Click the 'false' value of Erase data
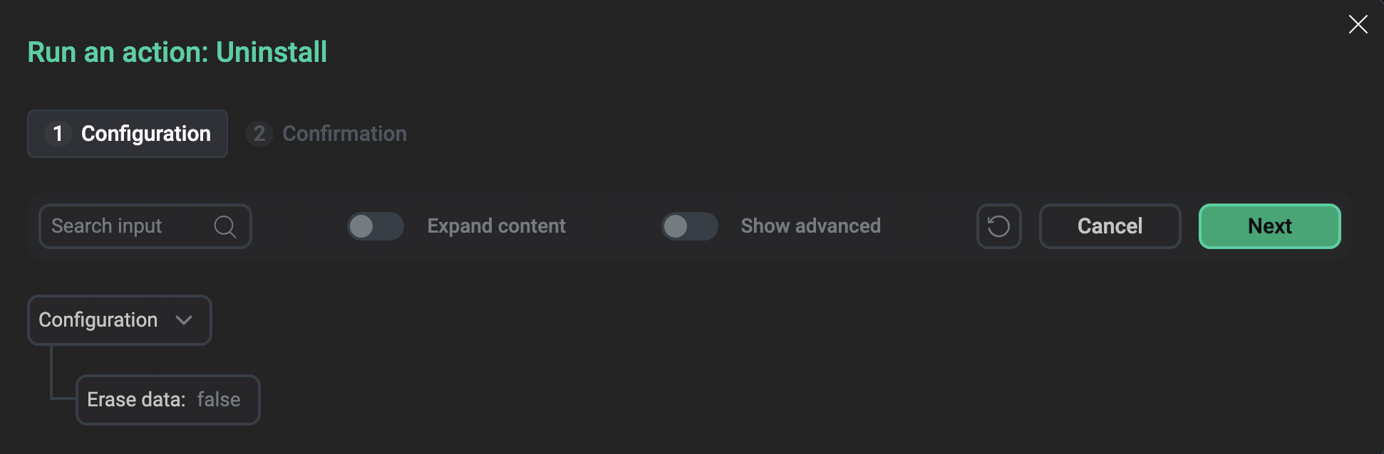1384x454 pixels. click(219, 400)
